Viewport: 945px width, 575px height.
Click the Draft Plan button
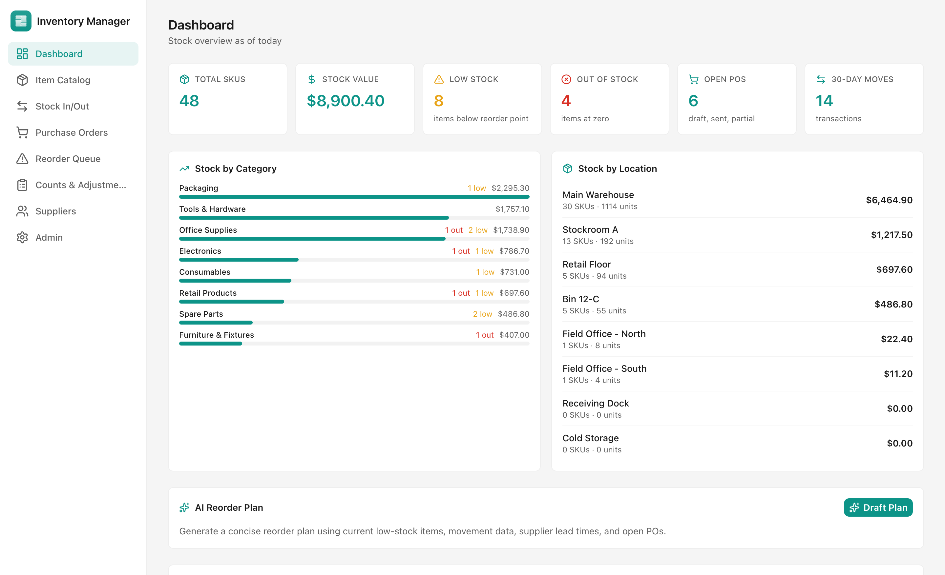[878, 507]
